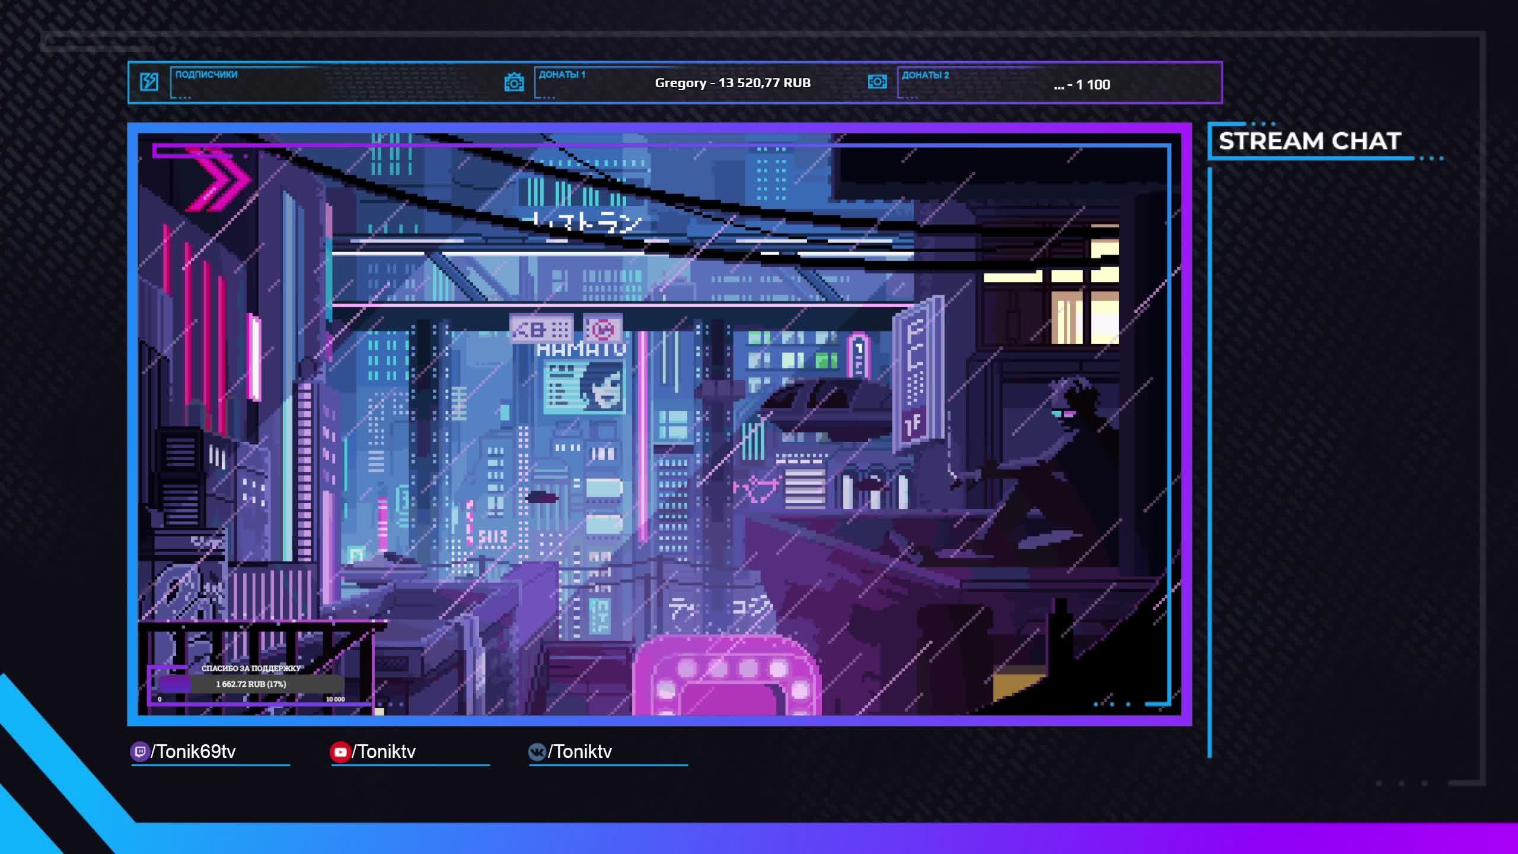Click the YouTube logo icon
The image size is (1518, 854).
click(340, 752)
